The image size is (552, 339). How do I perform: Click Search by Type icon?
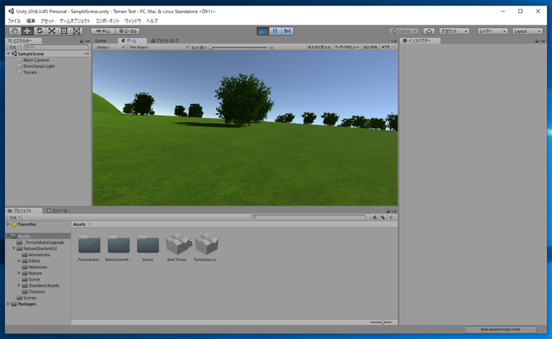pyautogui.click(x=375, y=217)
